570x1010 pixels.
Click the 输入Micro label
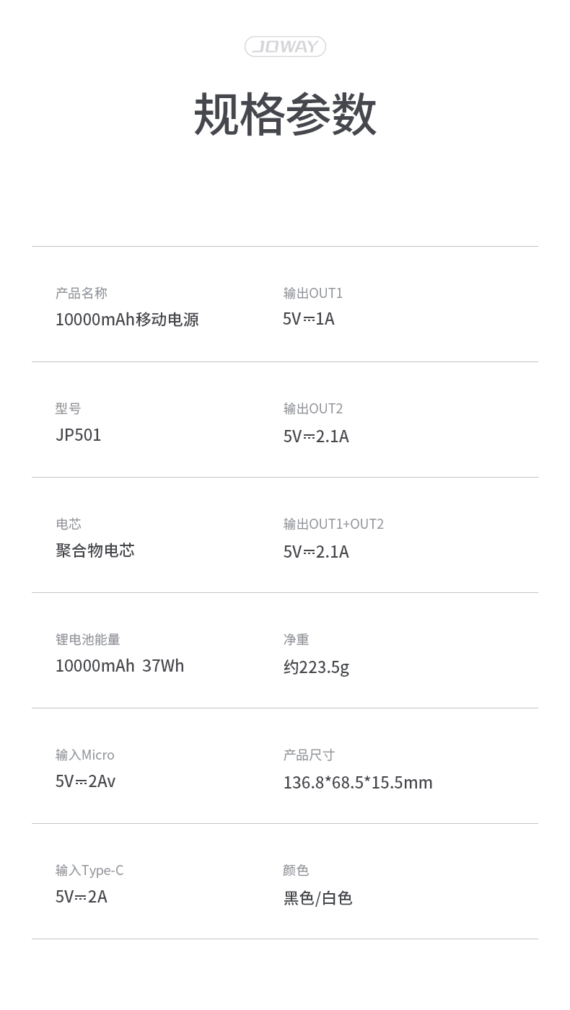click(85, 755)
